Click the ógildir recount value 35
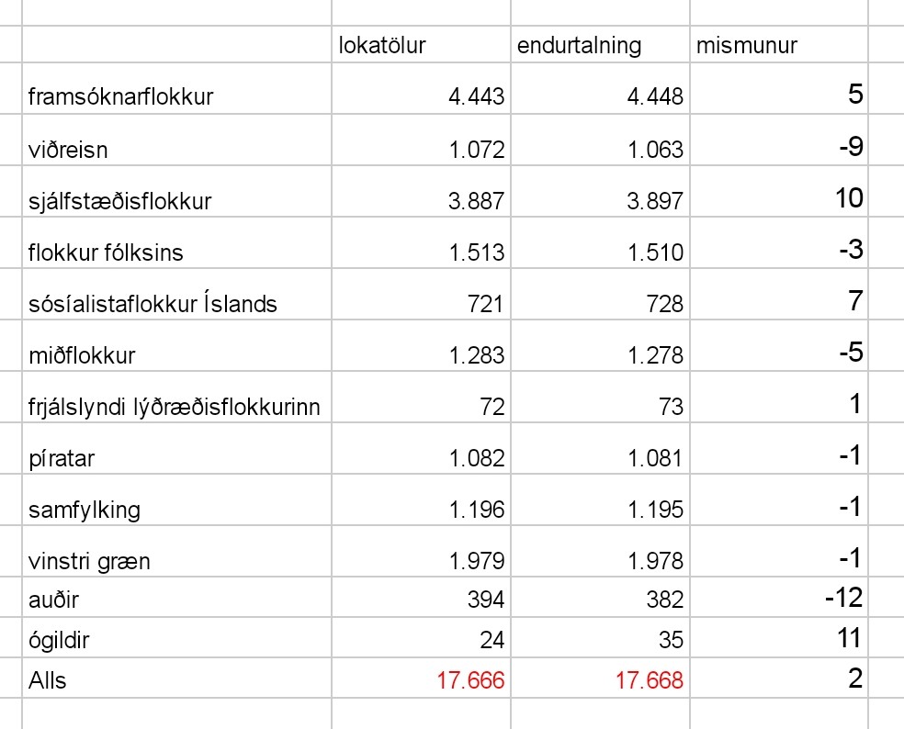The height and width of the screenshot is (729, 904). (x=600, y=637)
